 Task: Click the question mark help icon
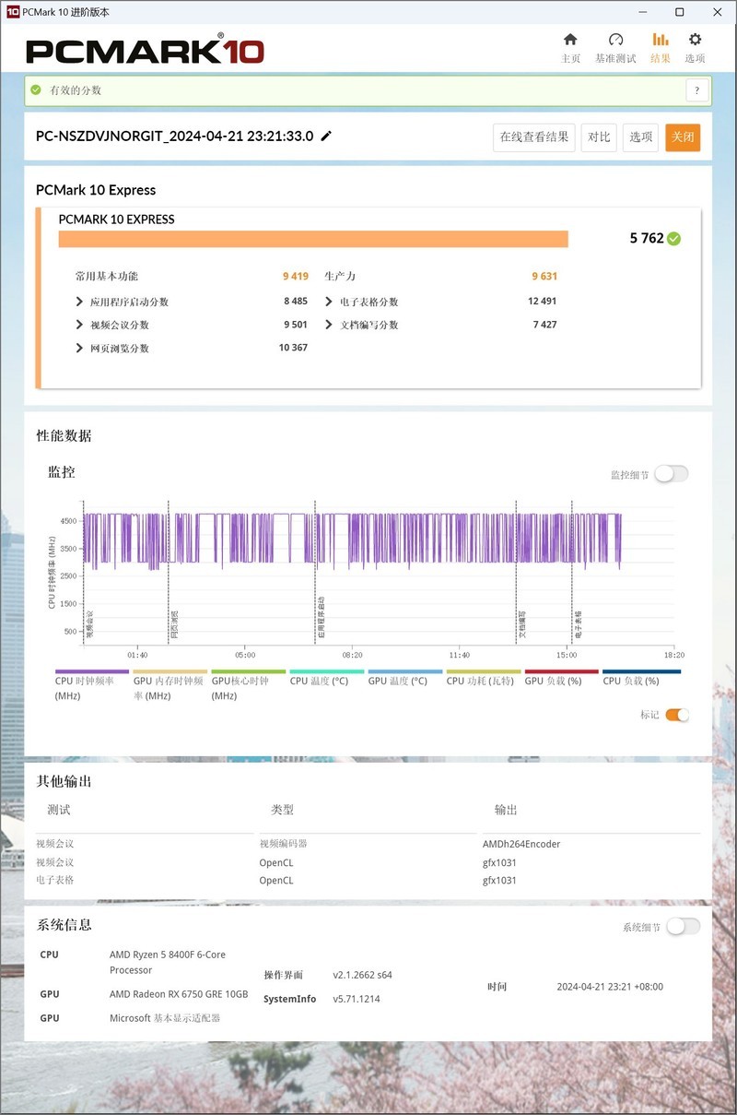(x=697, y=89)
